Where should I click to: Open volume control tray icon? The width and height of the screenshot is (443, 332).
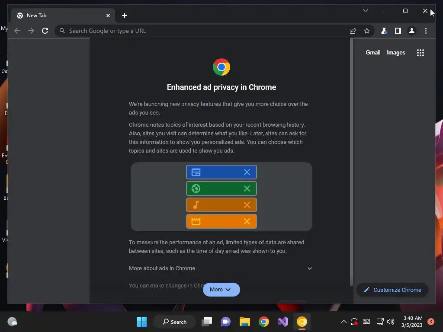391,322
